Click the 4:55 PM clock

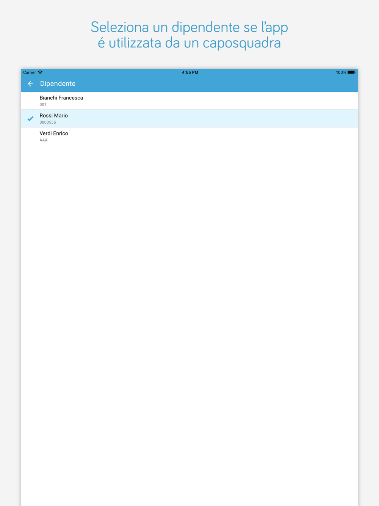coord(190,72)
